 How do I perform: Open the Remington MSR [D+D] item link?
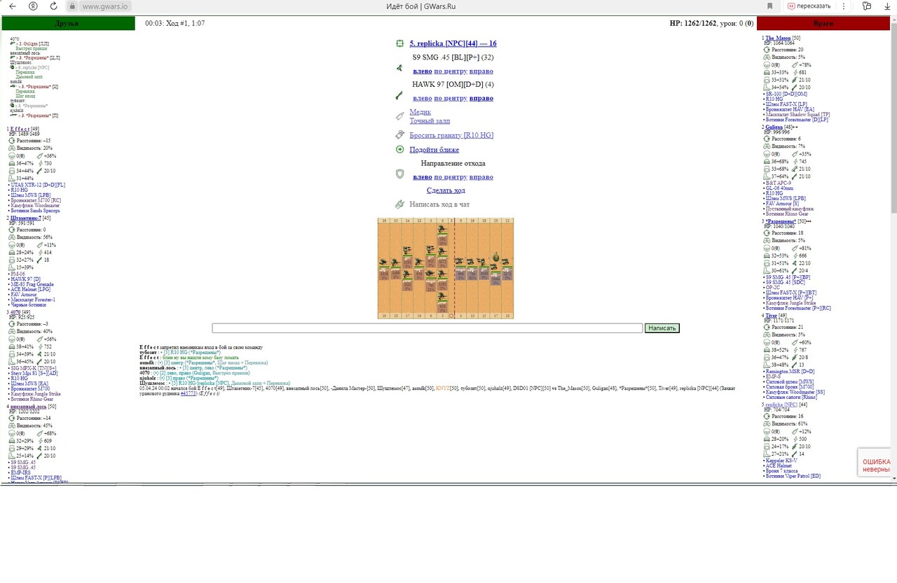[x=790, y=371]
